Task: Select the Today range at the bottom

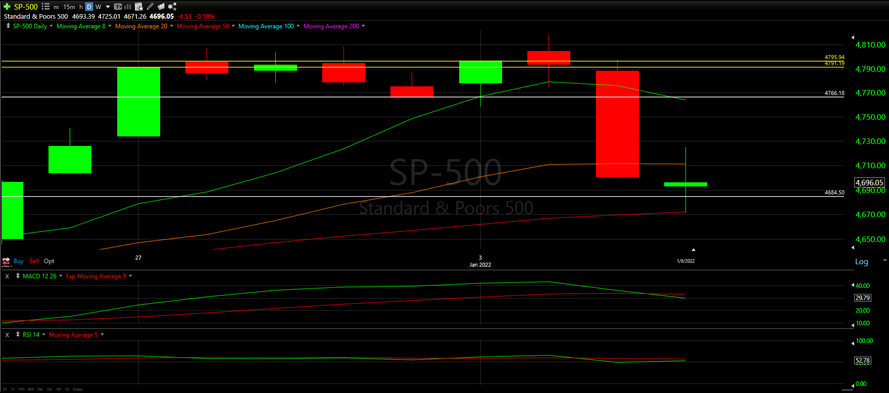Action: point(77,389)
